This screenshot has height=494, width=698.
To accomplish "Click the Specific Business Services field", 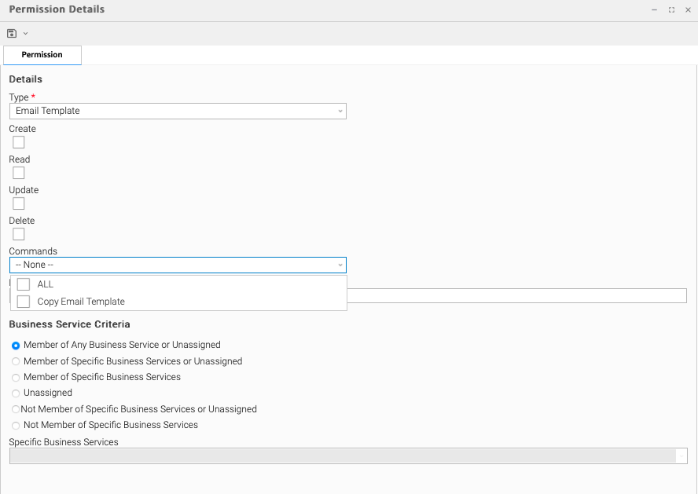I will point(343,456).
